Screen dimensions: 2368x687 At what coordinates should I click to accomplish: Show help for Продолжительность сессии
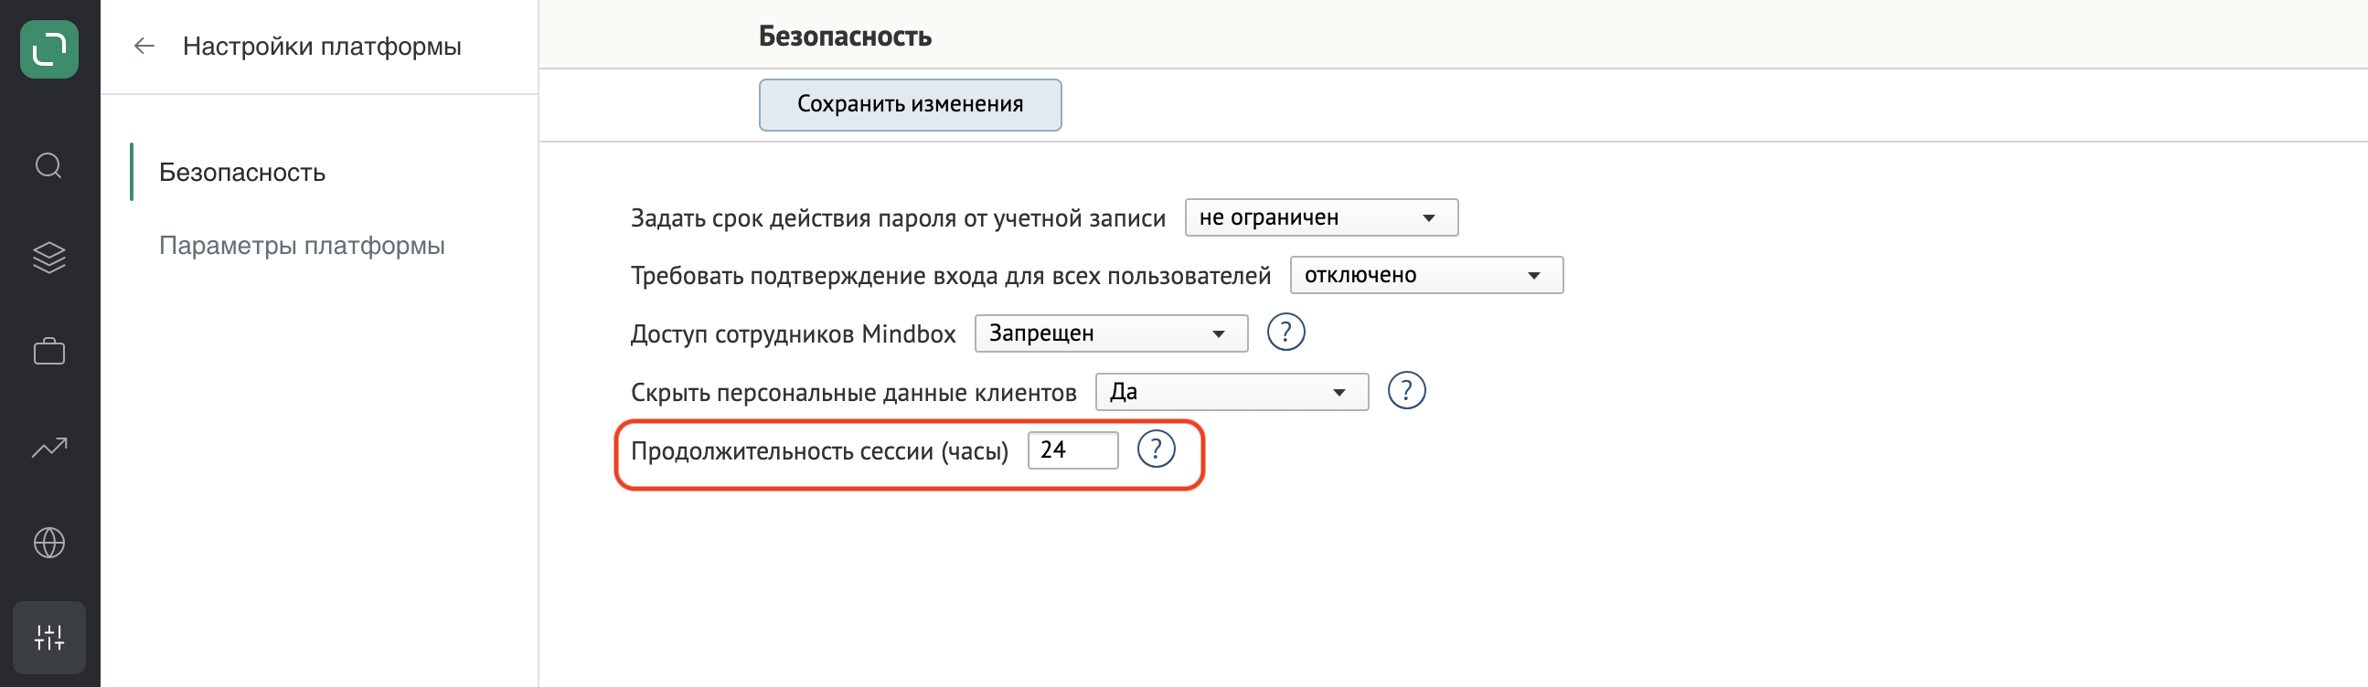pos(1156,449)
